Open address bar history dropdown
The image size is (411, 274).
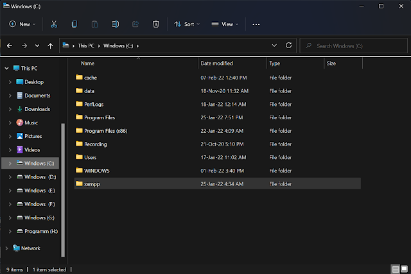274,46
